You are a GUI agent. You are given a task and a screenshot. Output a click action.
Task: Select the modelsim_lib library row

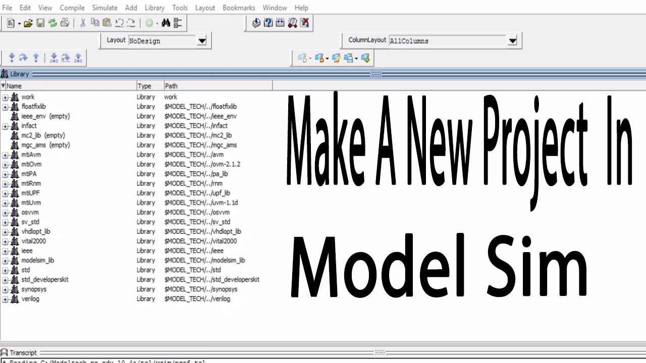coord(136,261)
